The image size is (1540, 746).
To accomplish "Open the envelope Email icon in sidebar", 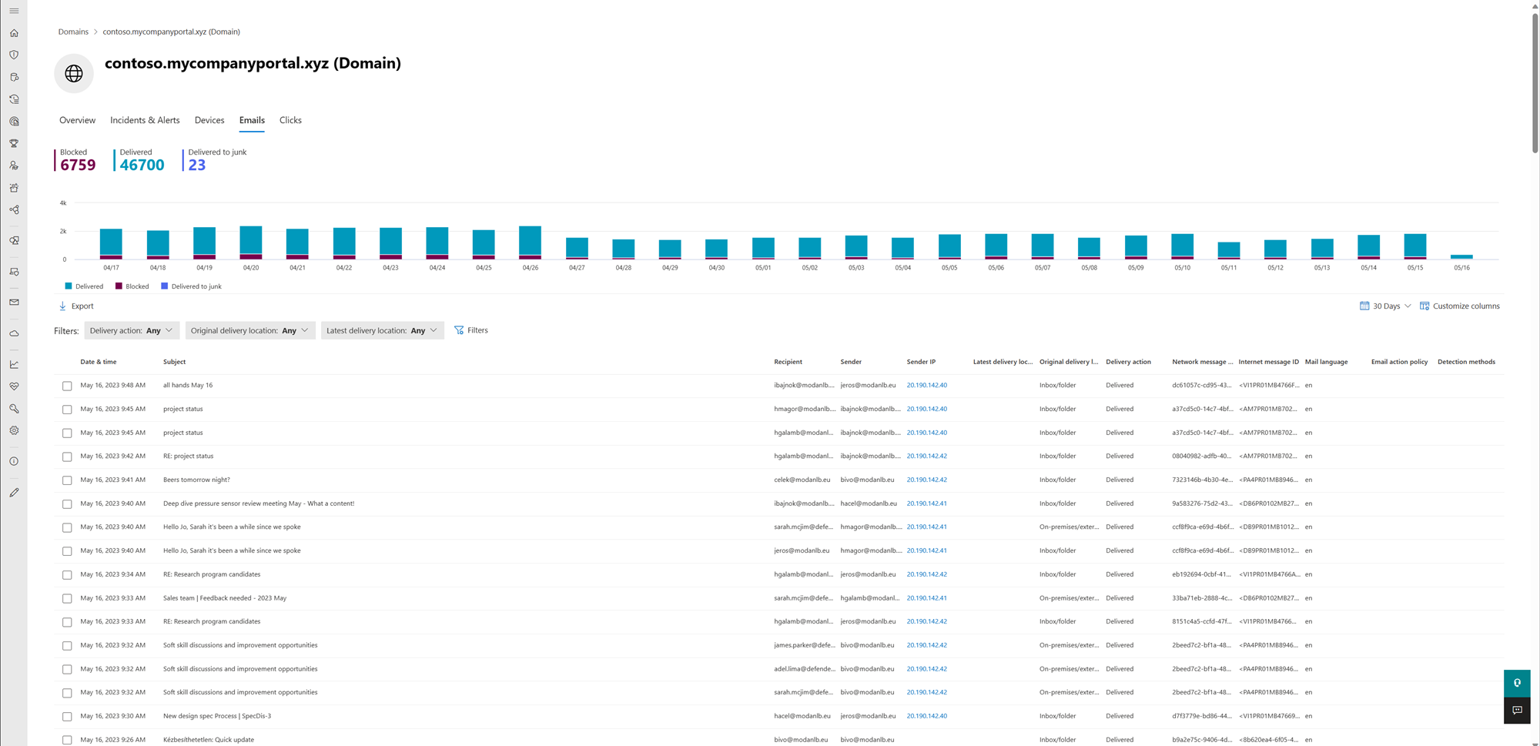I will tap(14, 303).
